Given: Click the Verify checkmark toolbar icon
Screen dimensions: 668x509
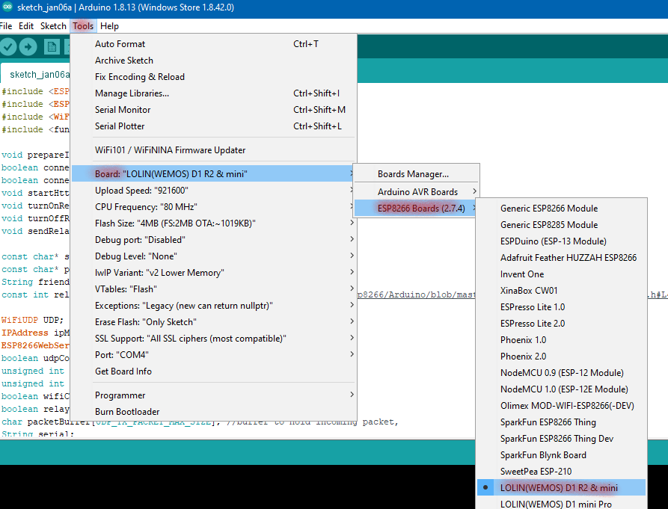Looking at the screenshot, I should 7,47.
